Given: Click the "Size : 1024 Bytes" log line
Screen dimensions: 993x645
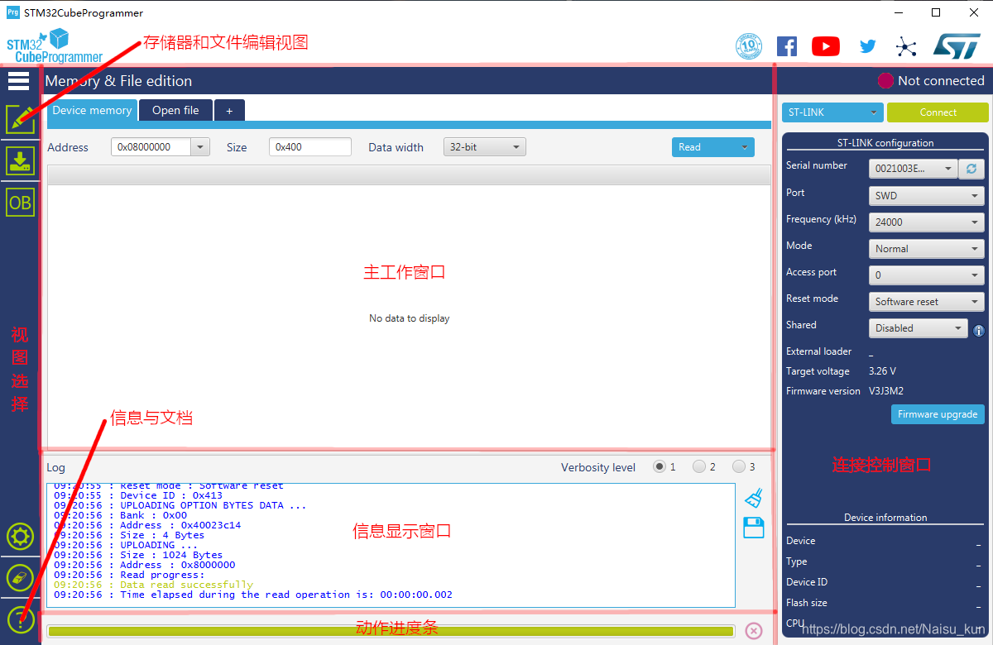Looking at the screenshot, I should pos(138,555).
